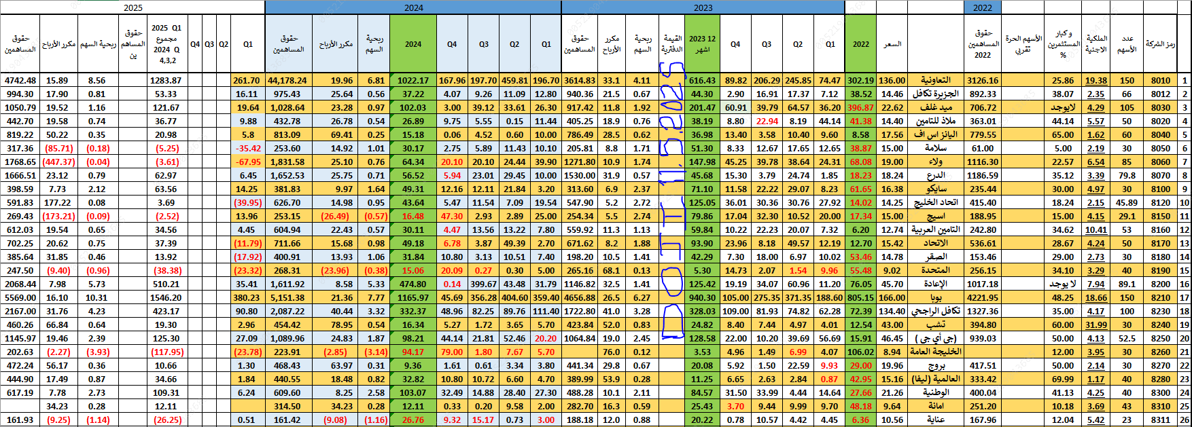Select company name التعاونية
1192x427 pixels.
(x=935, y=80)
